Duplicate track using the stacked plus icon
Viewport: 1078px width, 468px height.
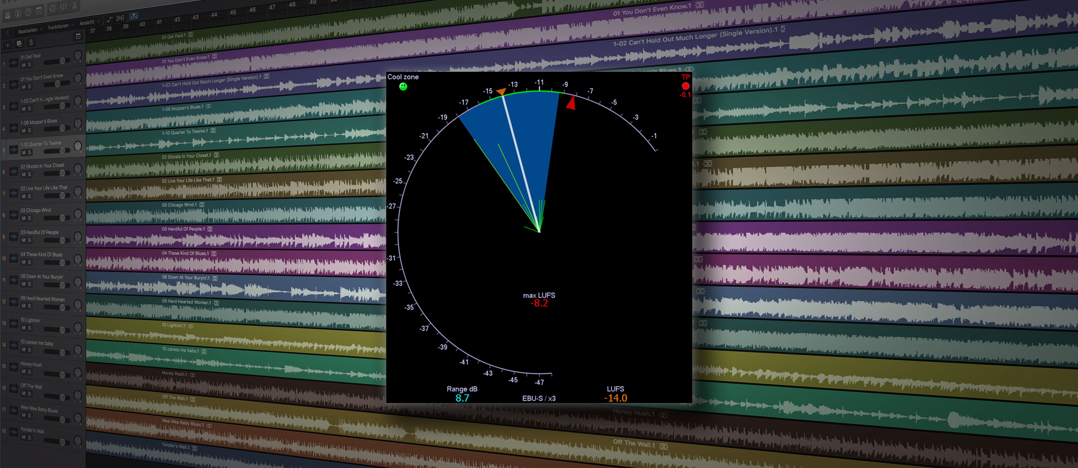click(19, 43)
